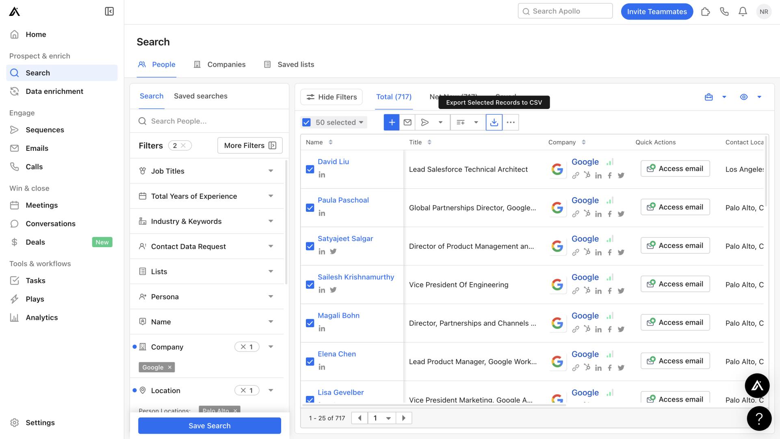Uncheck David Liu row checkbox
This screenshot has width=780, height=439.
click(310, 170)
